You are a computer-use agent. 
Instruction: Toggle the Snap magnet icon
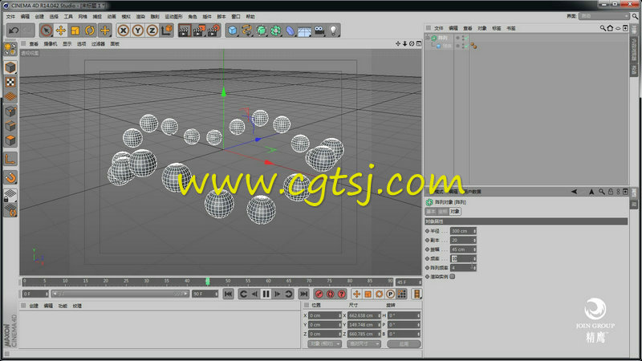pos(10,177)
